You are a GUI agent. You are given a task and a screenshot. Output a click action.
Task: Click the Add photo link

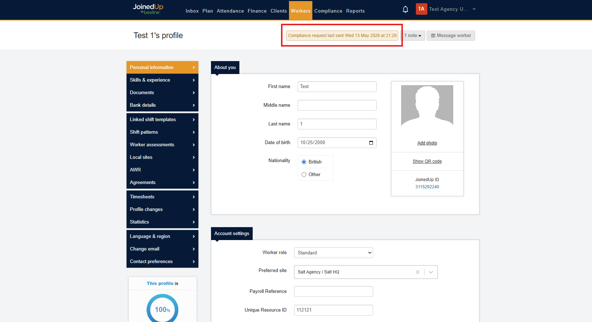[427, 143]
